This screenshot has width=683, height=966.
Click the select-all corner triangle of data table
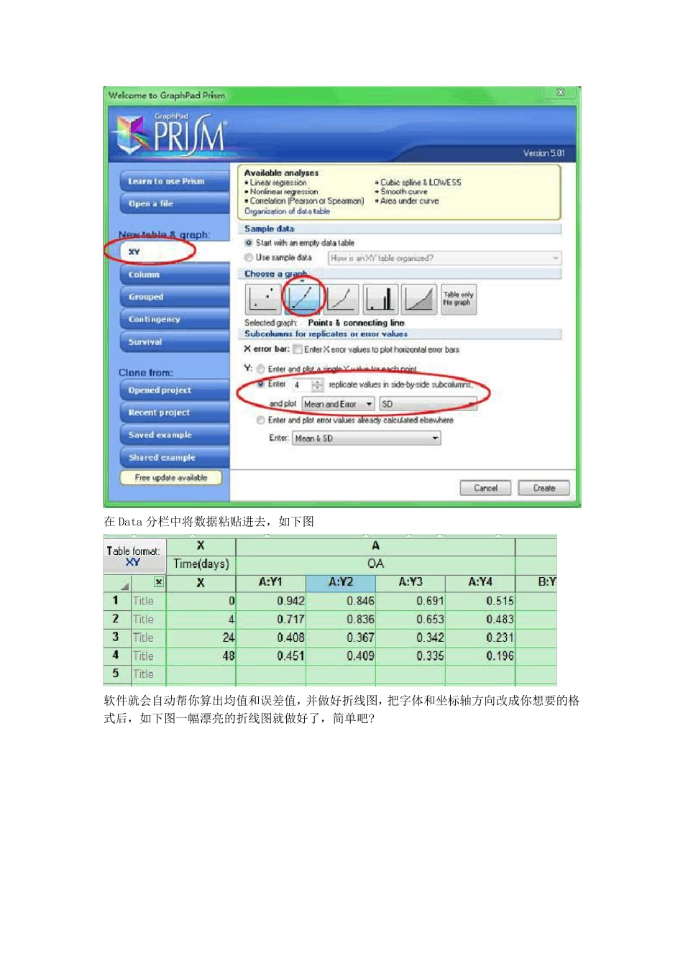tap(125, 586)
